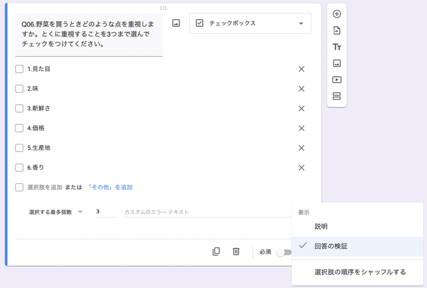427x288 pixels.
Task: Click the option text 4.価格
Action: point(36,128)
